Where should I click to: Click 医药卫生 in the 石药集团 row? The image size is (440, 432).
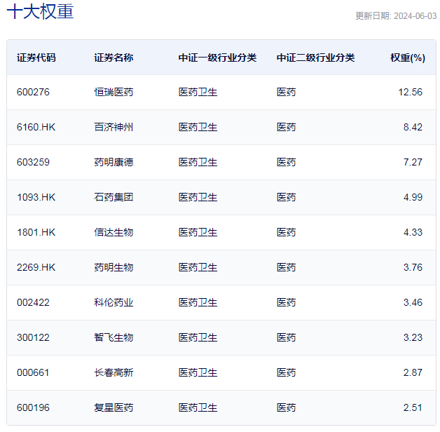pos(198,198)
